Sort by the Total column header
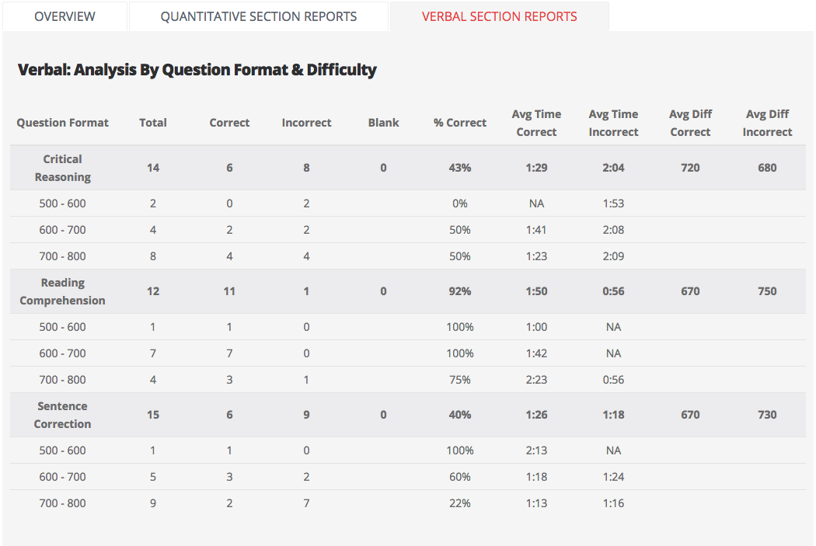Viewport: 816px width, 546px height. coord(153,123)
